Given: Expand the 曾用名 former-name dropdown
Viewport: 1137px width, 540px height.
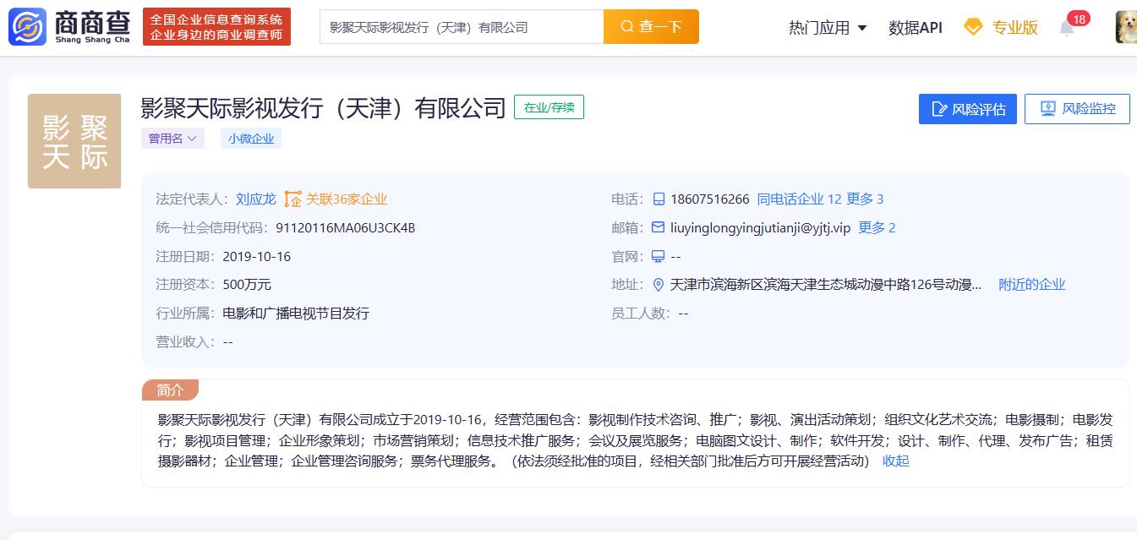Looking at the screenshot, I should tap(172, 139).
